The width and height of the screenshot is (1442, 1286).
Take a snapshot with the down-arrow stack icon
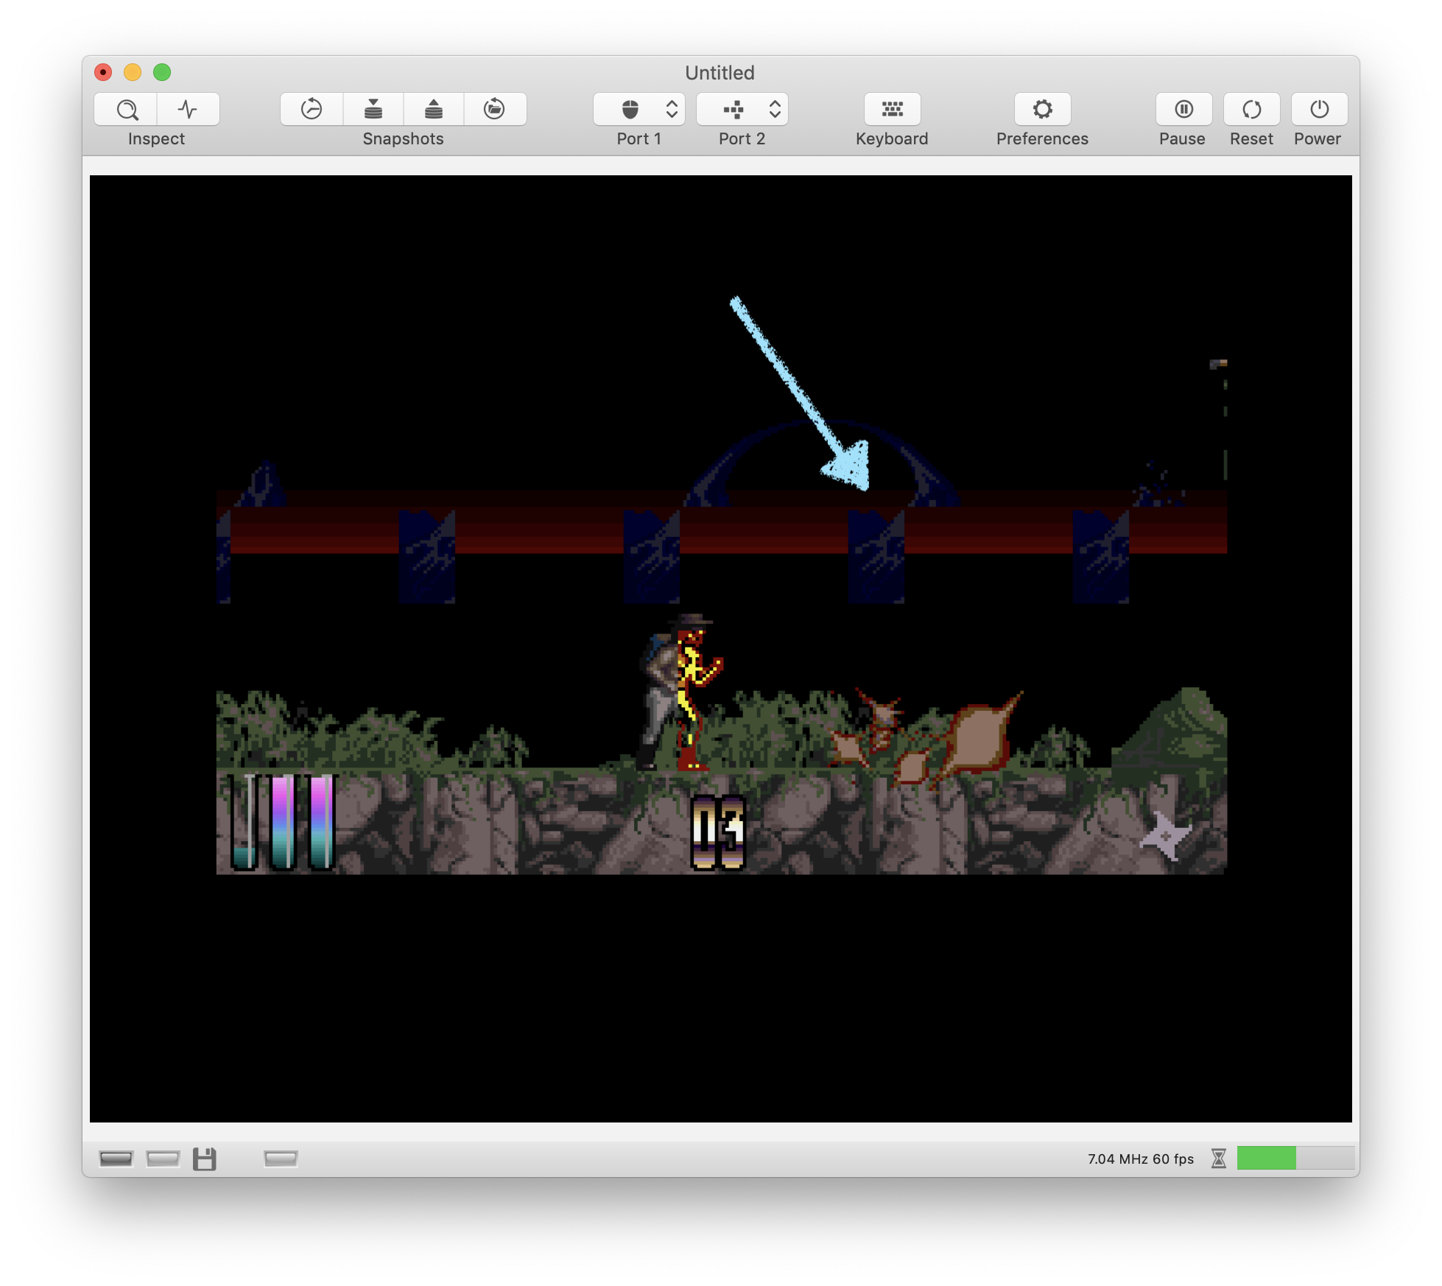click(x=373, y=110)
